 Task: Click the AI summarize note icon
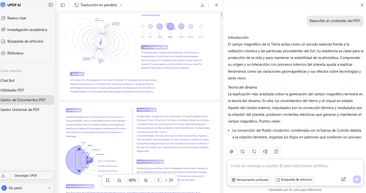coord(243,152)
